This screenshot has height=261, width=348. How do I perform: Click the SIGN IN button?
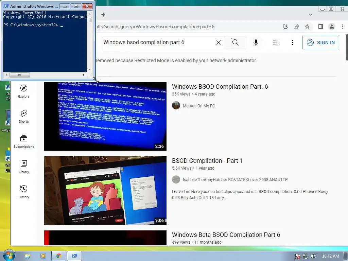[320, 42]
